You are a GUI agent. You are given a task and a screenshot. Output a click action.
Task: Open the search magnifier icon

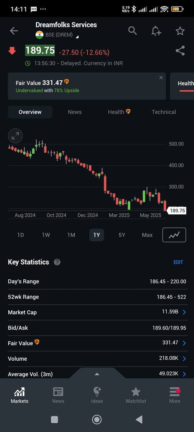[x=133, y=31]
